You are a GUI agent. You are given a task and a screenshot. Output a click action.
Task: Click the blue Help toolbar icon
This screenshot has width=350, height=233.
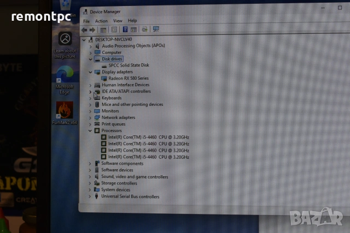[x=125, y=29]
